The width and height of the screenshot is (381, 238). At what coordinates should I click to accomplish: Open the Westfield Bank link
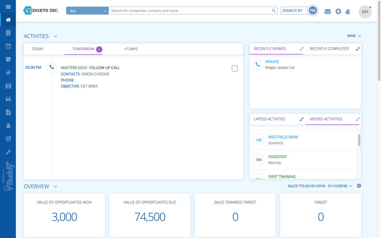click(283, 137)
